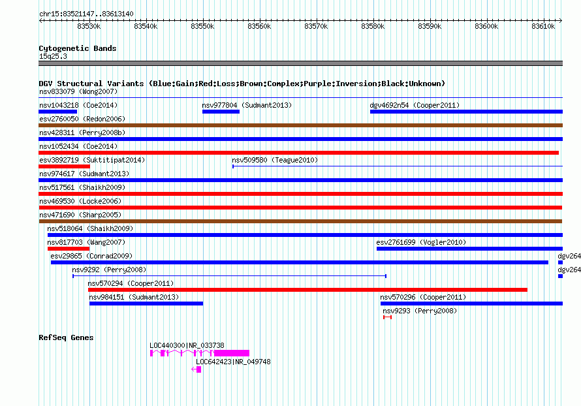Viewport: 581px width, 406px height.
Task: Click the chr15:83521147..83613140 coordinates text
Action: [x=86, y=14]
